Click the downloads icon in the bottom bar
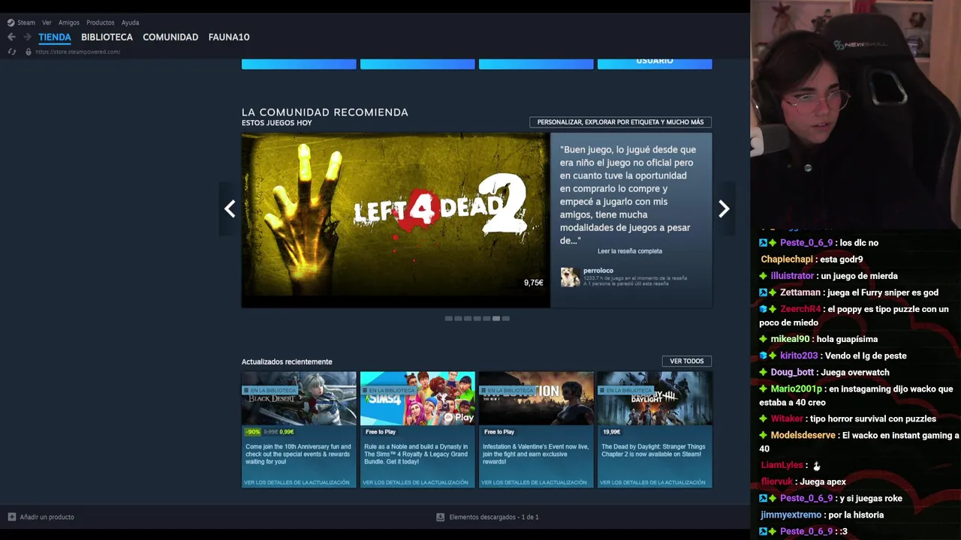 [x=441, y=517]
